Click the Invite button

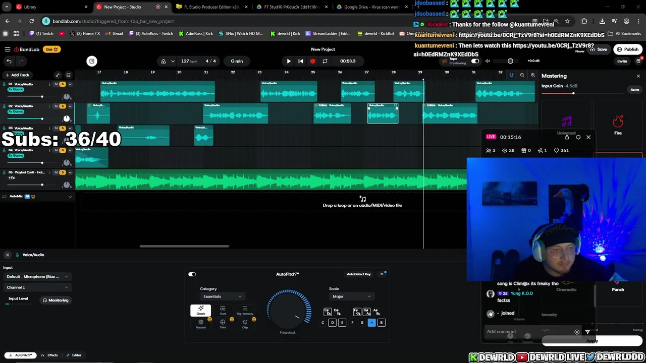[x=622, y=62]
